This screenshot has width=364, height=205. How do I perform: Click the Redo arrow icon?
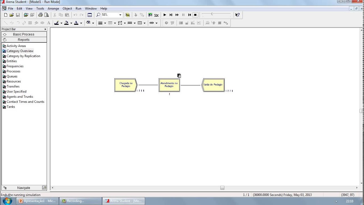click(x=82, y=15)
